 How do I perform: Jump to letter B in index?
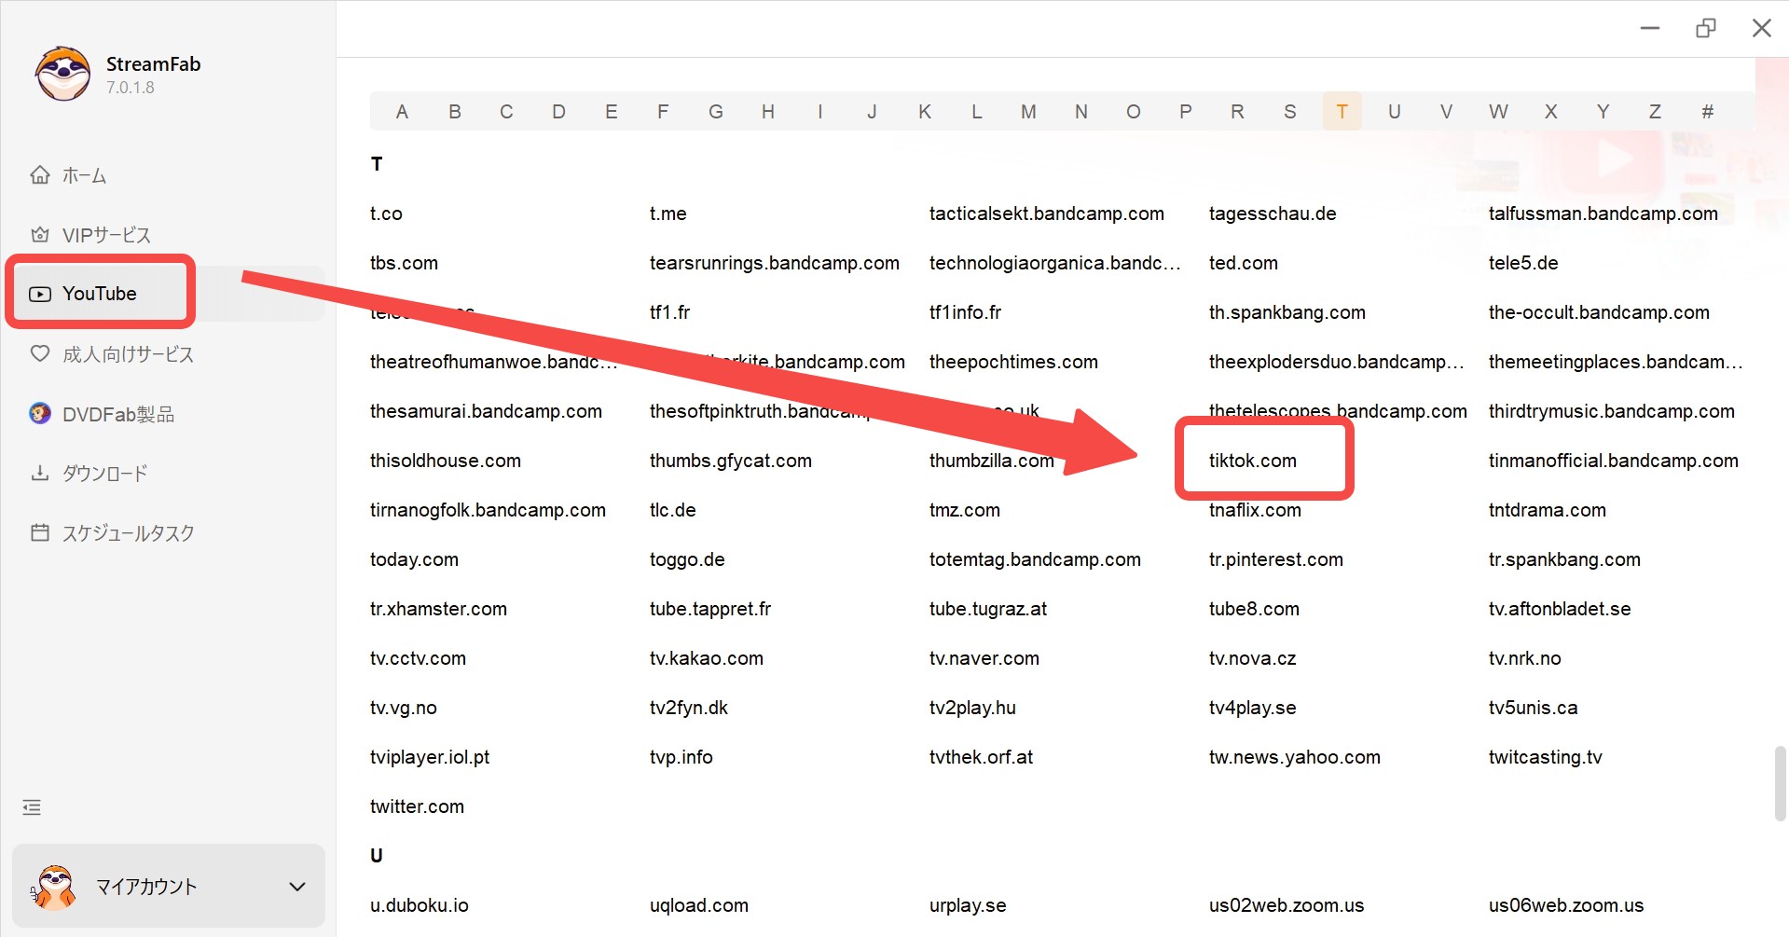[x=454, y=112]
